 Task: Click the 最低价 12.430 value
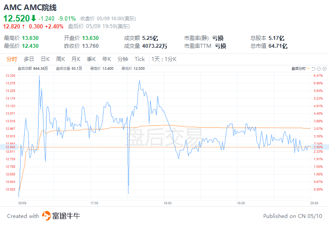(x=30, y=46)
